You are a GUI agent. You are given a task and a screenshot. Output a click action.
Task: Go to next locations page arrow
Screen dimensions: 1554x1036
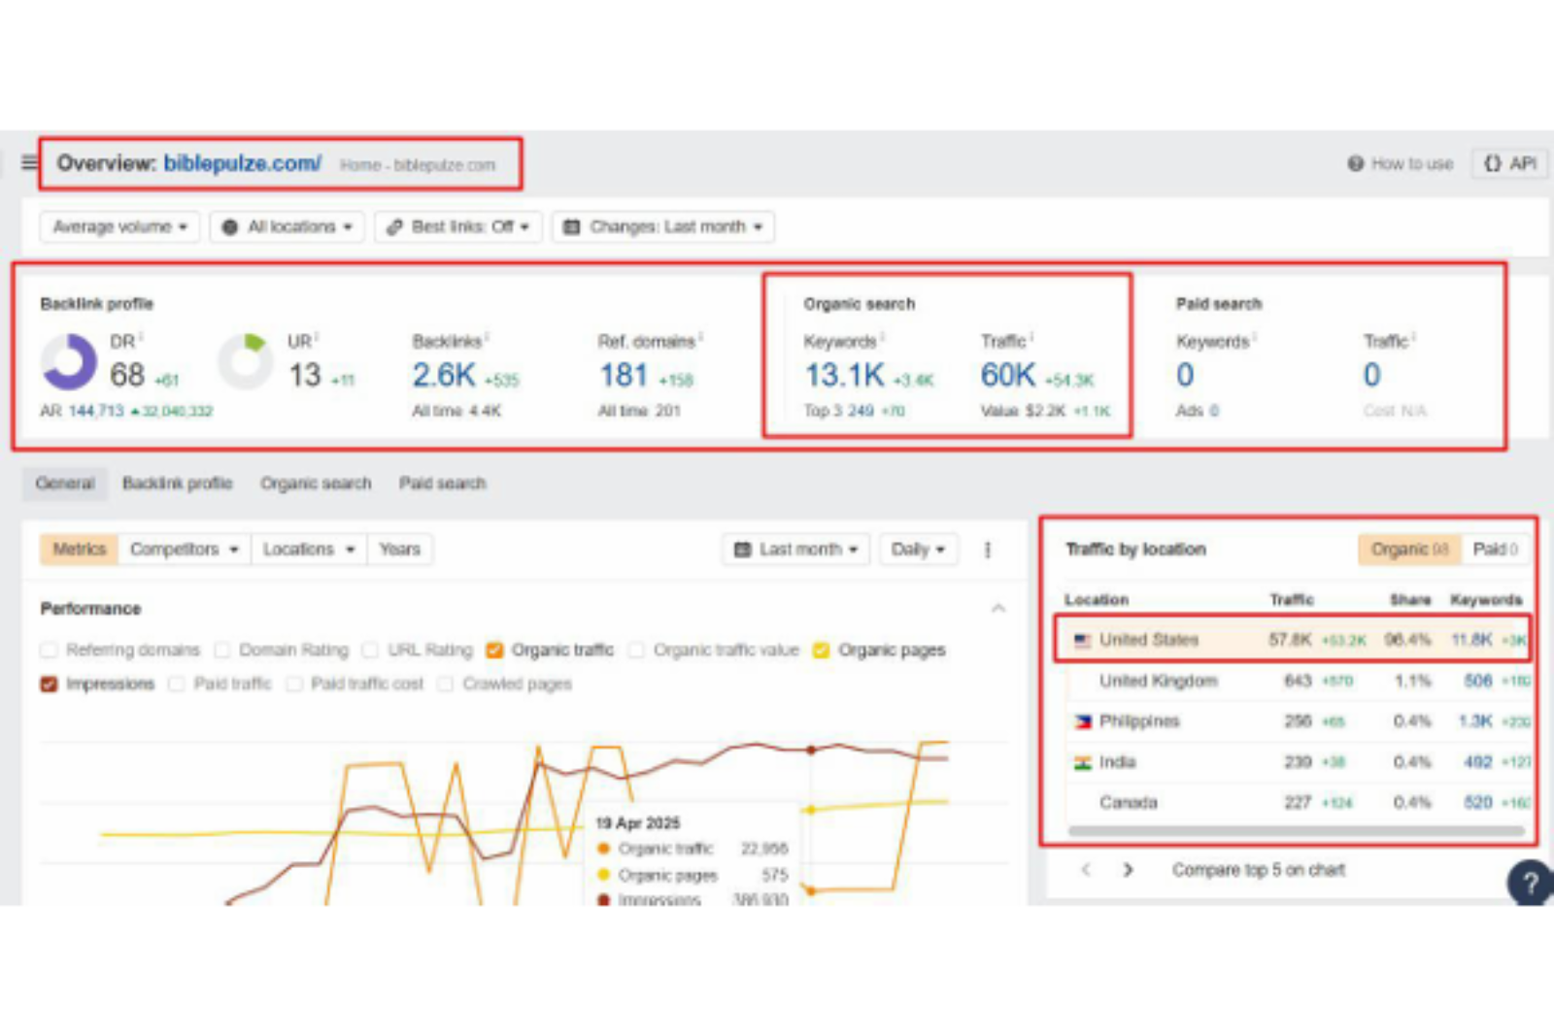click(x=1128, y=870)
